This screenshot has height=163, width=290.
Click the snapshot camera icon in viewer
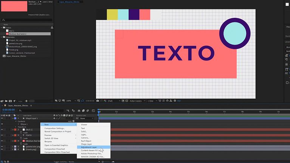(x=98, y=101)
